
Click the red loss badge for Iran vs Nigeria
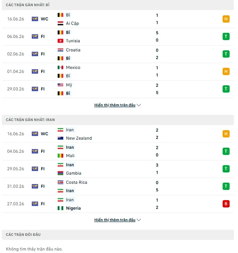226,204
